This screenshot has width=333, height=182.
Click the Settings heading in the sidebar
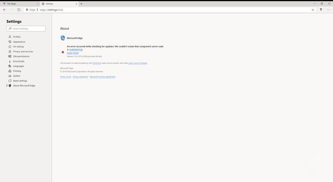14,22
